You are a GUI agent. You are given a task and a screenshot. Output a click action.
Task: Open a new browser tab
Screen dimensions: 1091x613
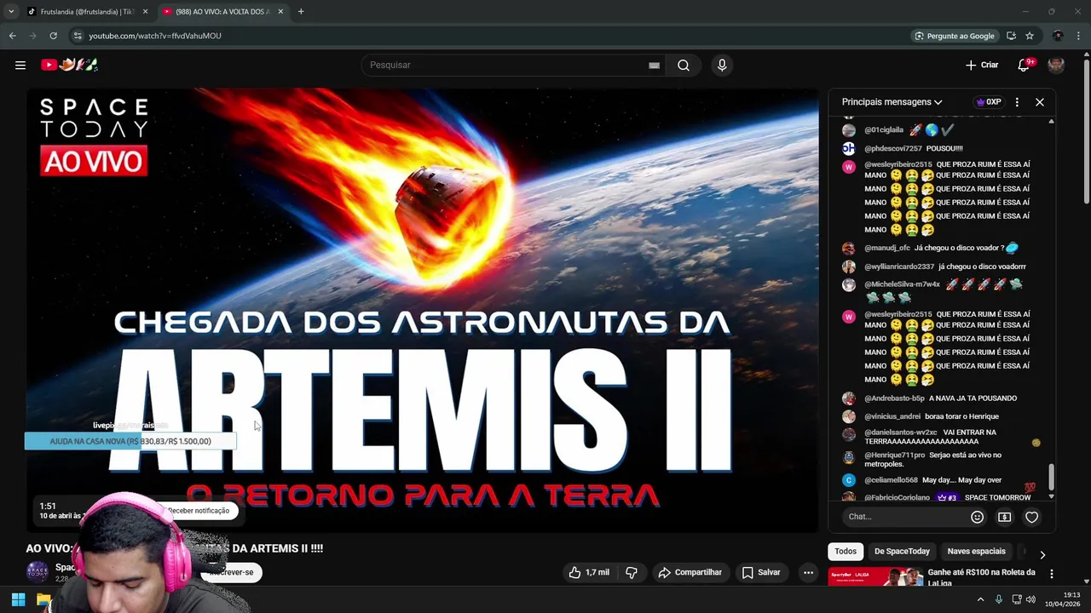click(x=301, y=12)
